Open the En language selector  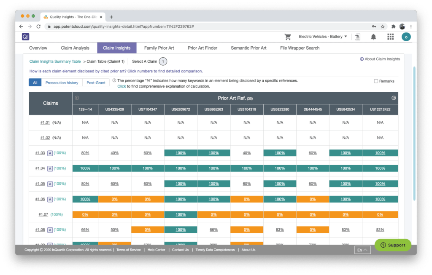[362, 249]
